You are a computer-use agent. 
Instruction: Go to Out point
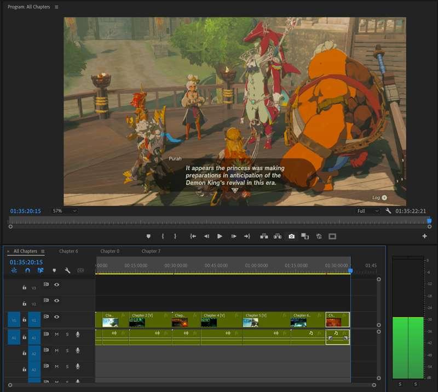pos(247,236)
